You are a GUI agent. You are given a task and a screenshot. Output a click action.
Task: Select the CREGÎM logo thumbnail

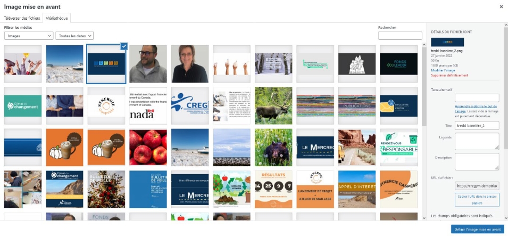190,105
